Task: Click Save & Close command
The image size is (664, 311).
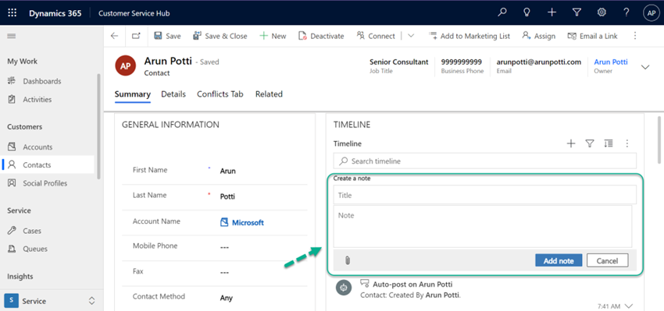Action: click(220, 36)
